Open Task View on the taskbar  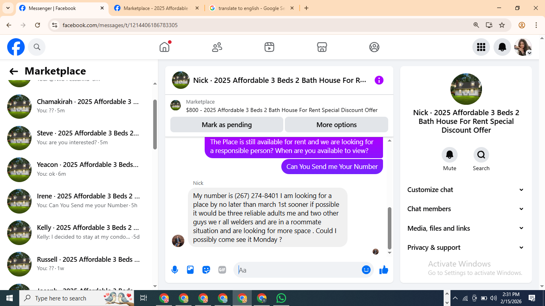(144, 298)
